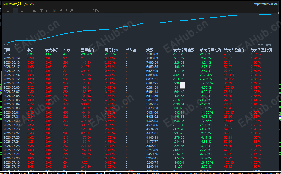Switch to the 综 summary tab
The width and height of the screenshot is (281, 174).
pos(8,11)
